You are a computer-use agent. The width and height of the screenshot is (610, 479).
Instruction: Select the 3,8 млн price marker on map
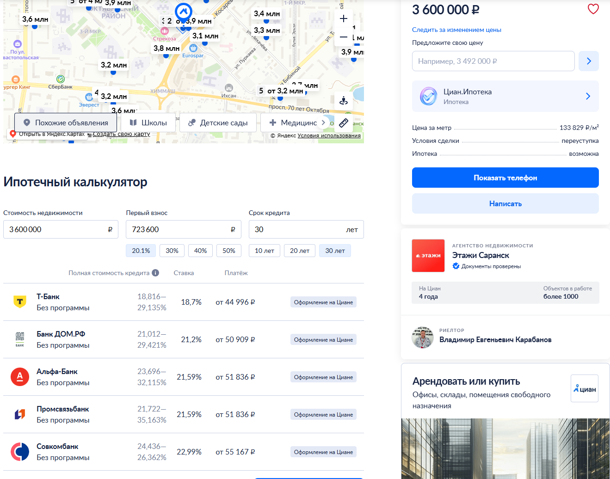(166, 48)
